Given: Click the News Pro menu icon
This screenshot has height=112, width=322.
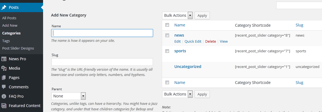Looking at the screenshot, I should pyautogui.click(x=4, y=59).
